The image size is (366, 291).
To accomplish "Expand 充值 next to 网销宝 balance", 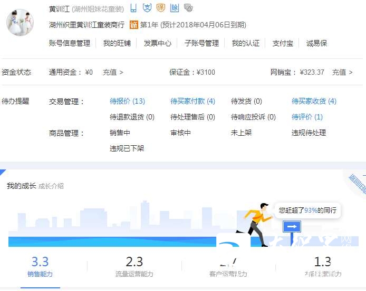I will 342,72.
